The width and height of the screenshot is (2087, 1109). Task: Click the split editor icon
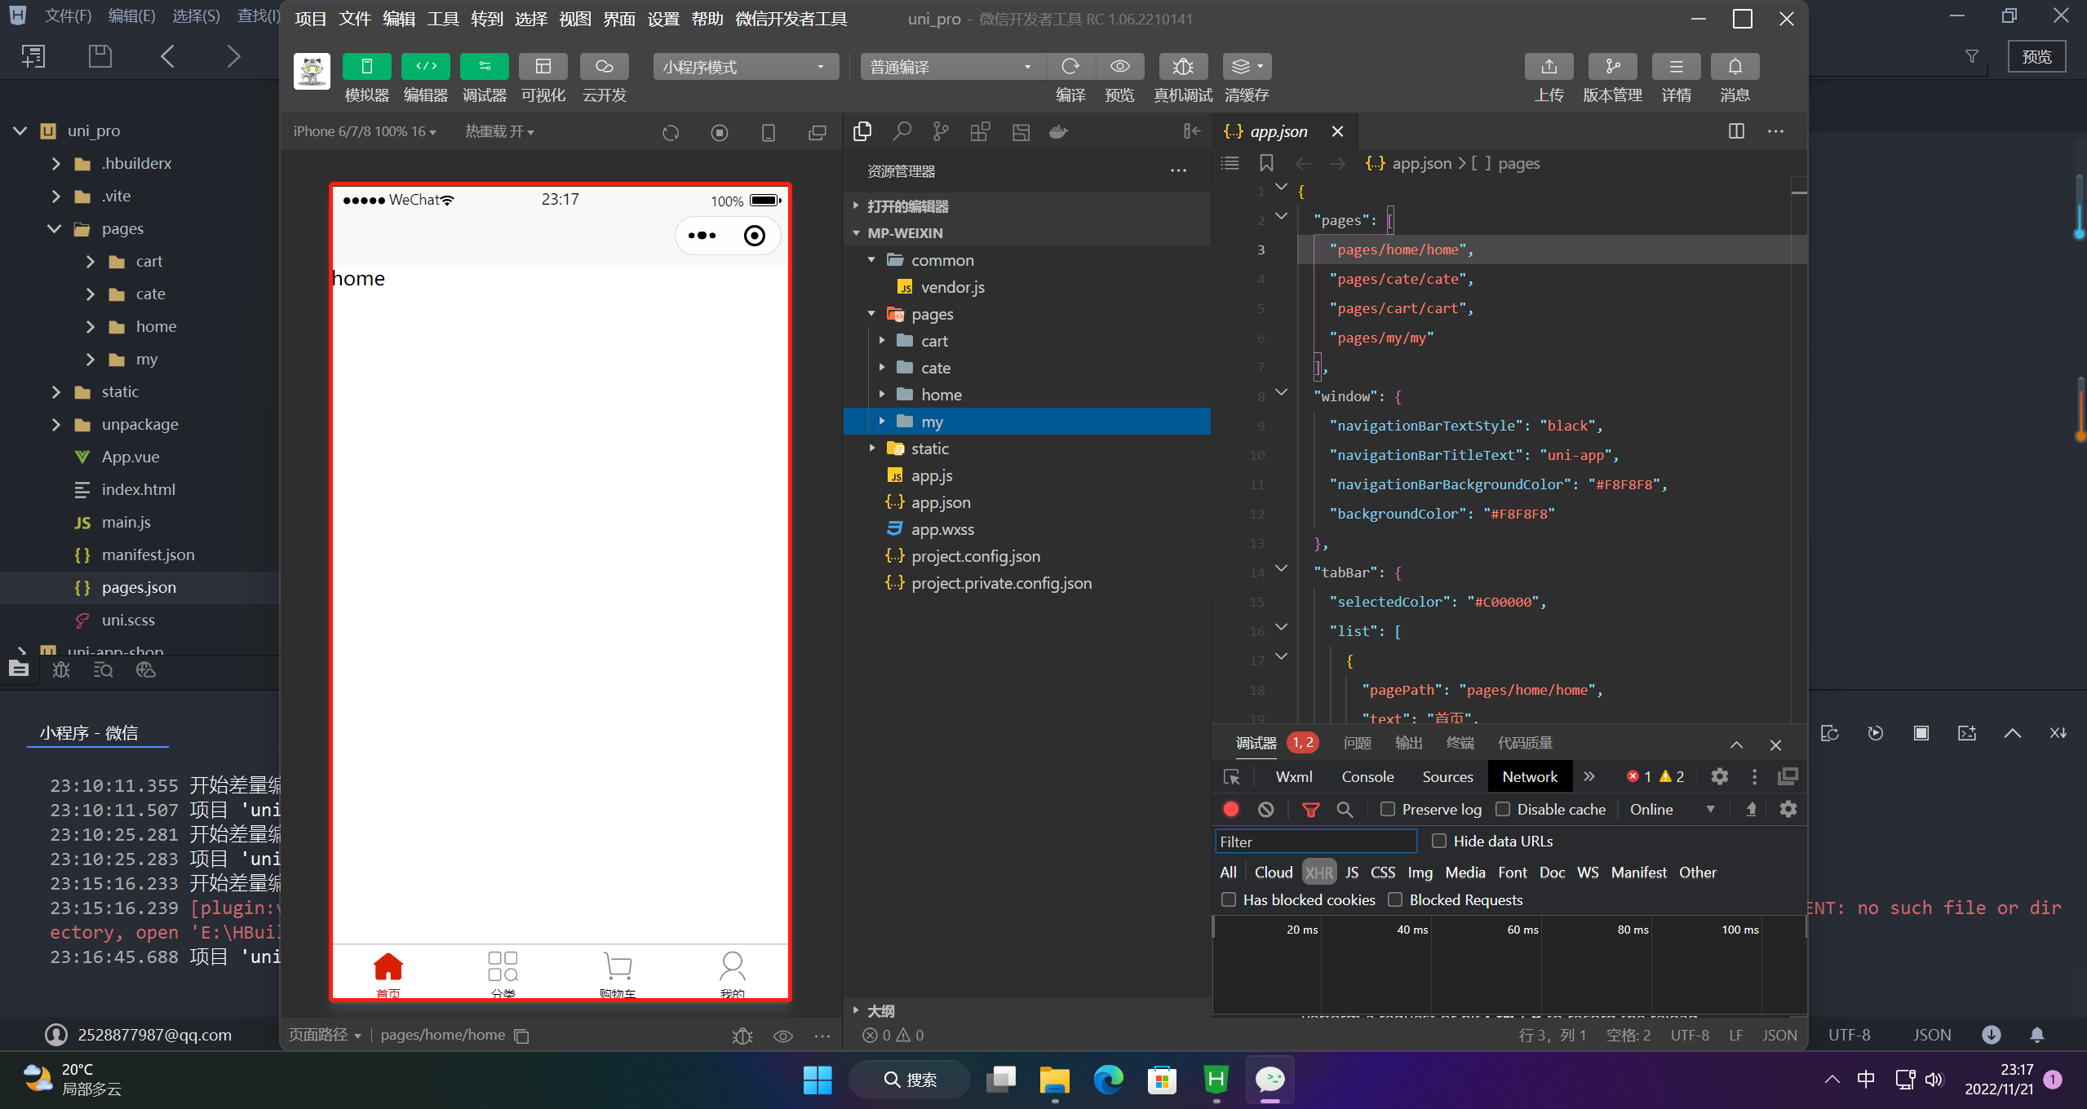coord(1736,131)
